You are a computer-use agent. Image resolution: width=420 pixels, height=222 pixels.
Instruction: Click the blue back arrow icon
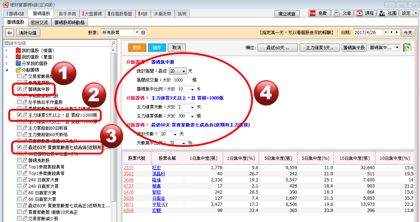[x=10, y=33]
